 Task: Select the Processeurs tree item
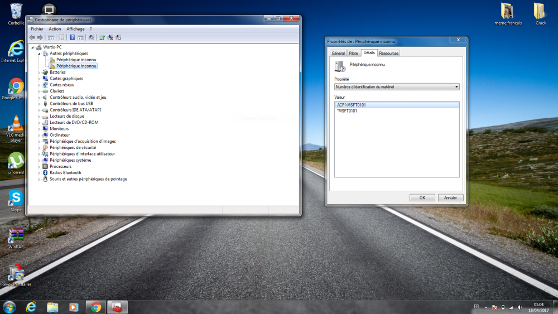60,166
